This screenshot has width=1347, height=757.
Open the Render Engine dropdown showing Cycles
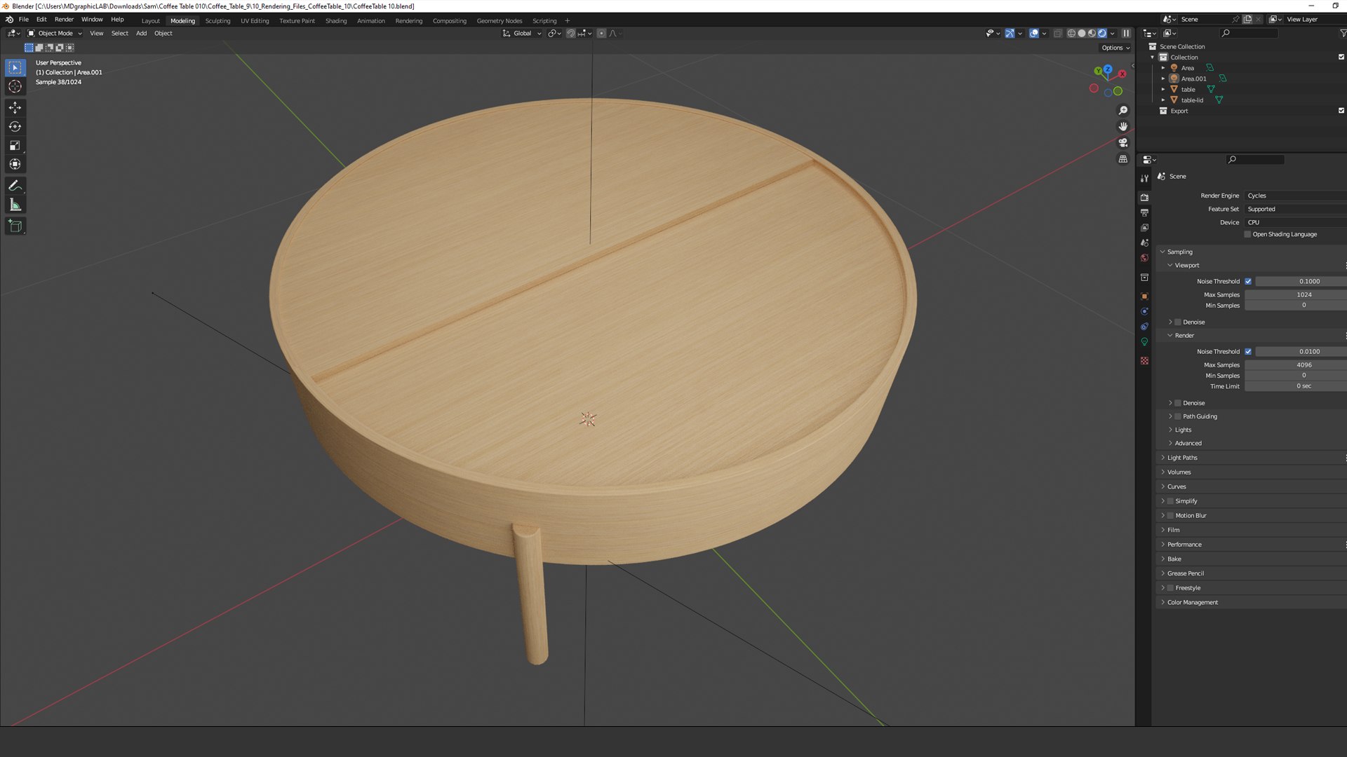tap(1295, 196)
